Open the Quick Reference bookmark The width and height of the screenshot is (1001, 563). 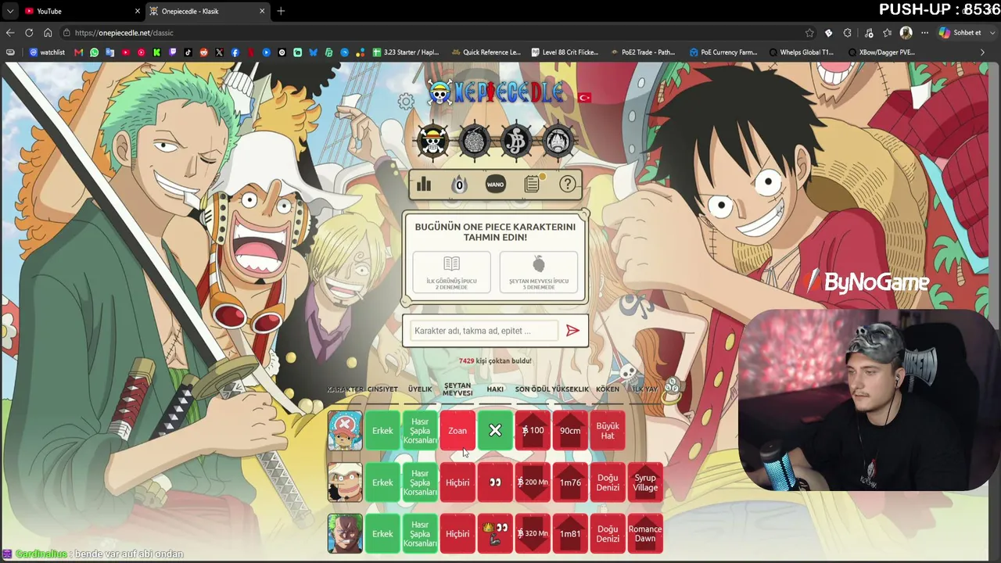(485, 52)
